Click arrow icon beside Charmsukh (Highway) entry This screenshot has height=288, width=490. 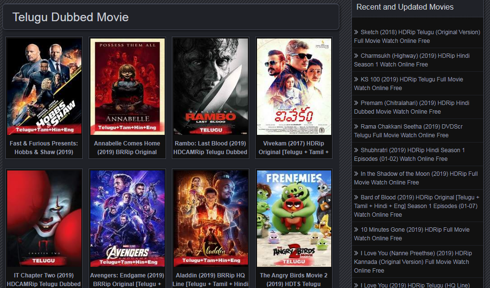[x=356, y=56]
